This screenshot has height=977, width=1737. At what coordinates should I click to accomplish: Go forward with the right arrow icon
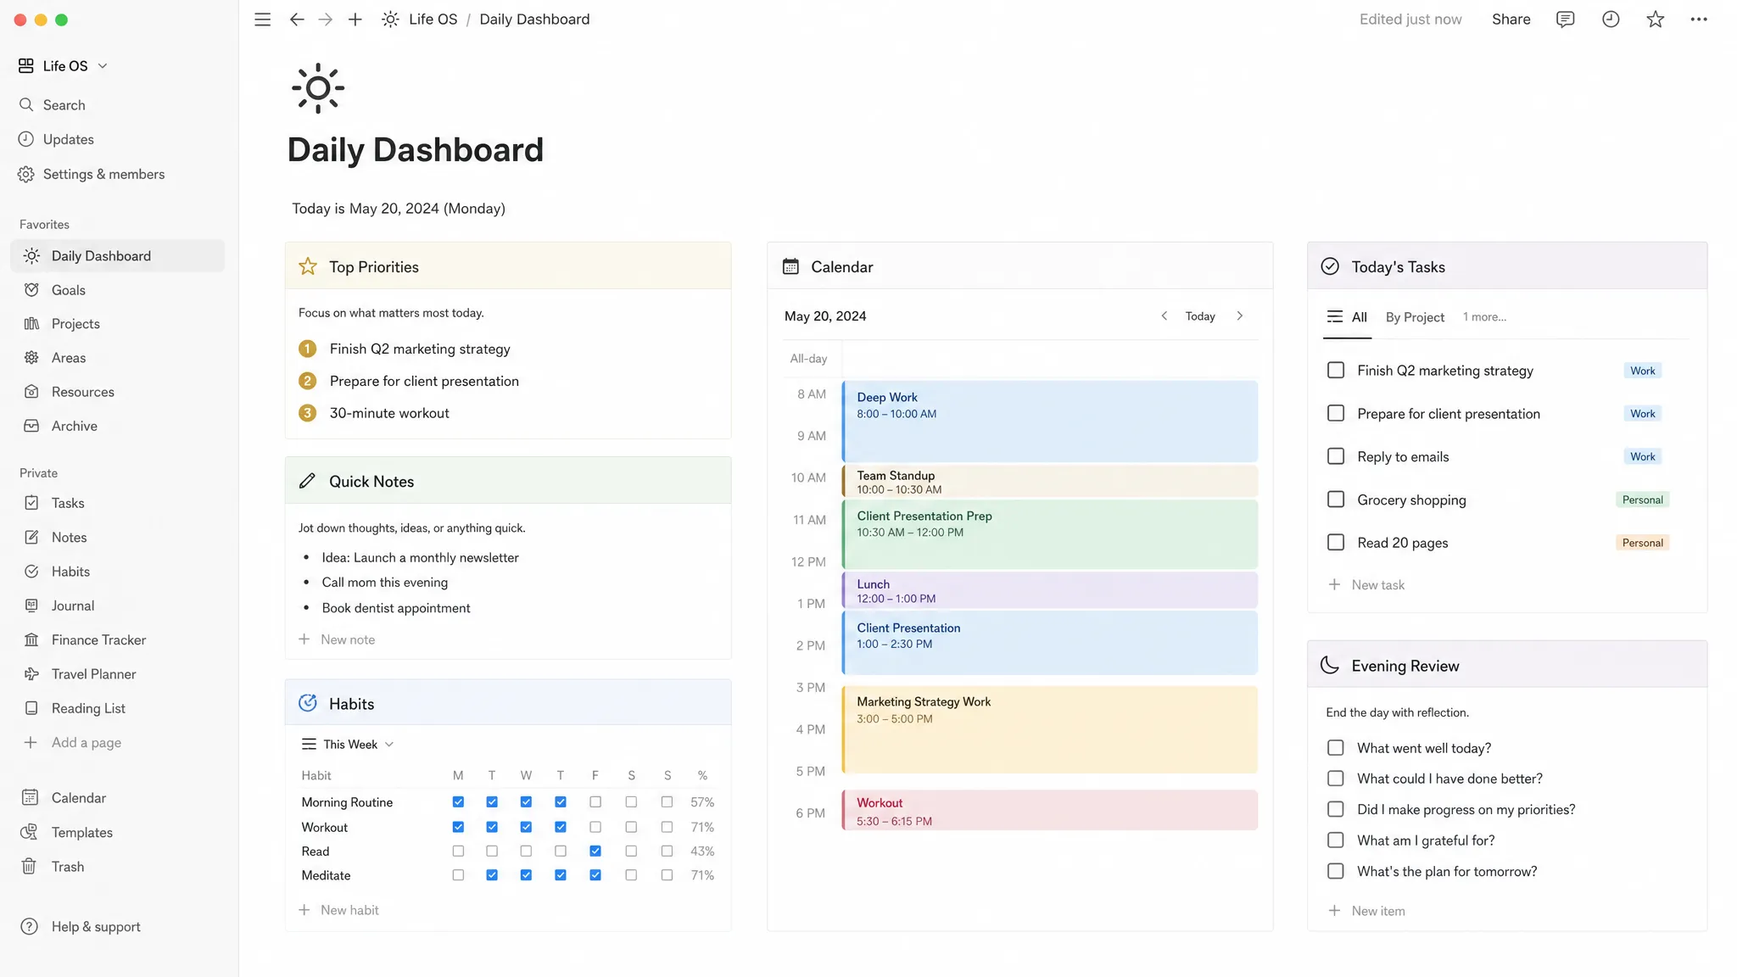click(326, 20)
